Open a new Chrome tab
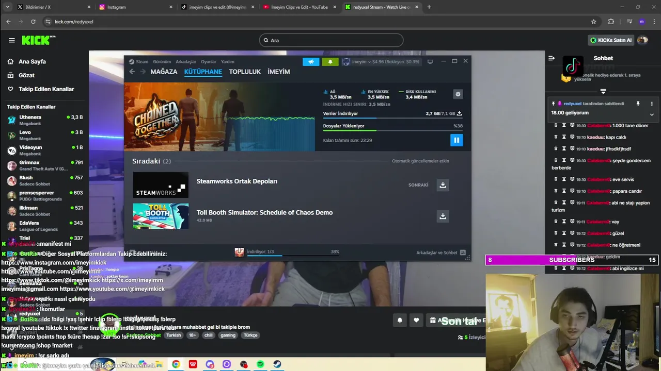661x371 pixels. point(429,7)
